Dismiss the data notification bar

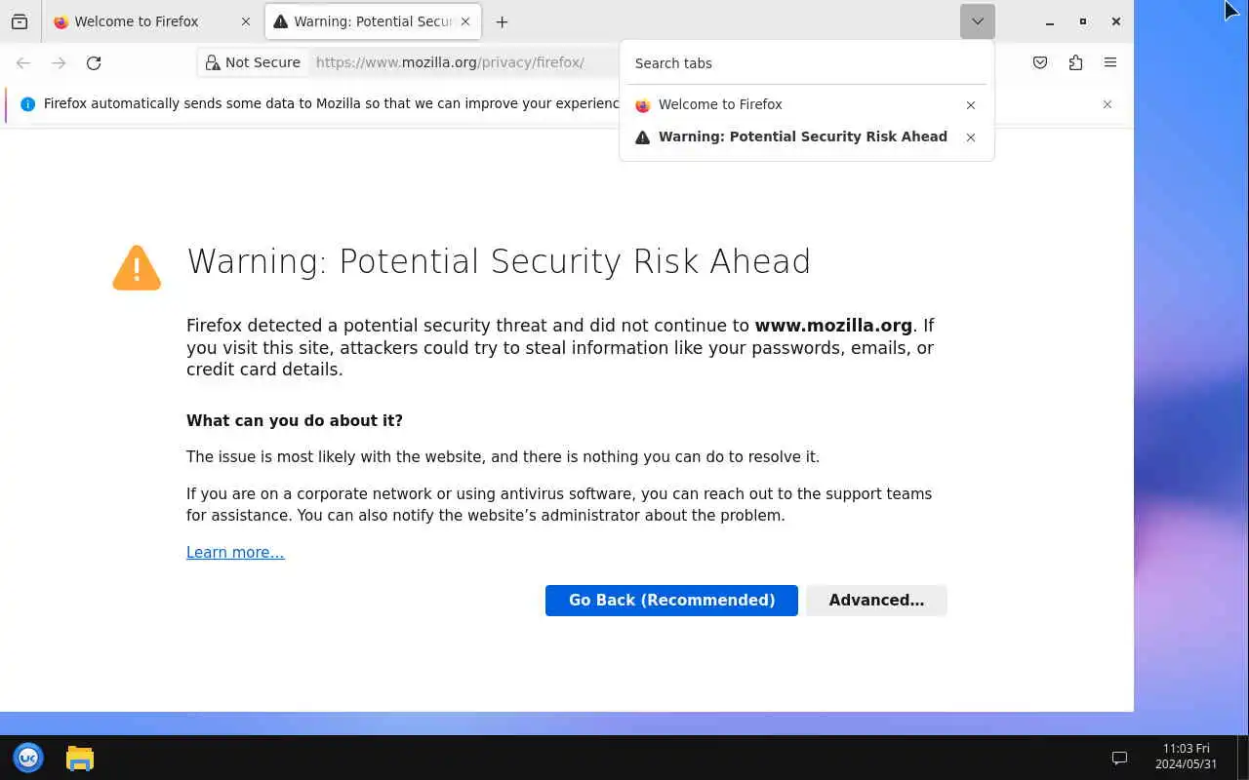(x=1108, y=104)
